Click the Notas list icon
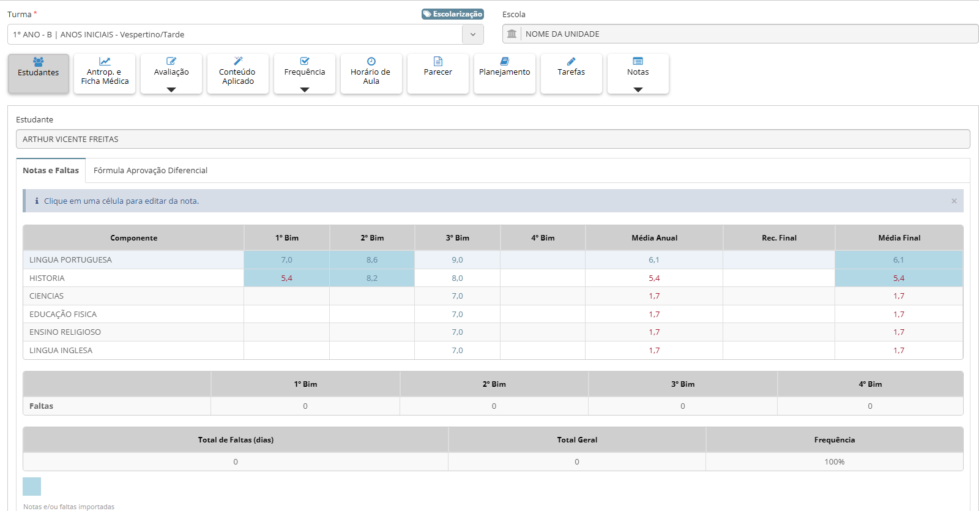Screen dimensions: 979x511 (638, 61)
